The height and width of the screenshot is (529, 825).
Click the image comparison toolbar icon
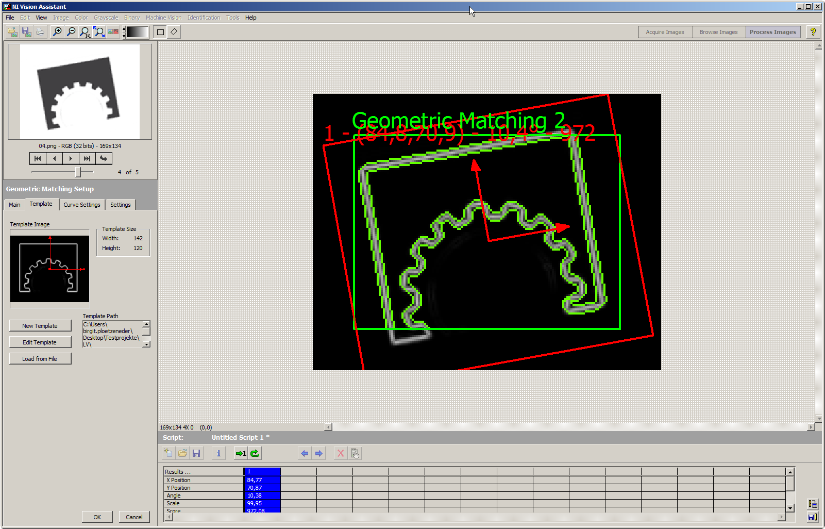point(113,32)
